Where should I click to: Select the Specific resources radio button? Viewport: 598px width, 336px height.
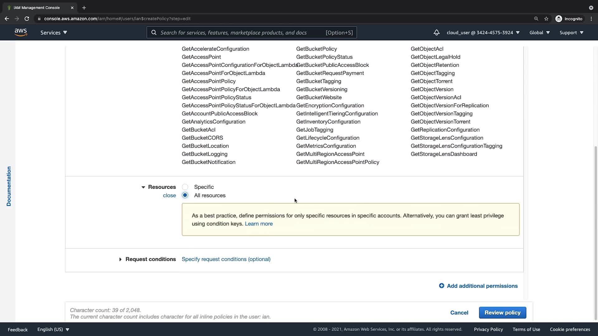pyautogui.click(x=185, y=187)
